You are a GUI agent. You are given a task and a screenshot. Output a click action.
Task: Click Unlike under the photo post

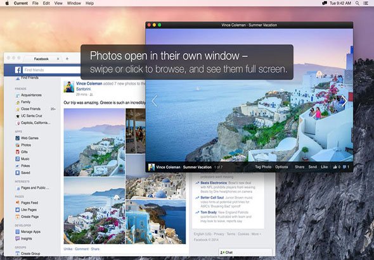(68, 249)
